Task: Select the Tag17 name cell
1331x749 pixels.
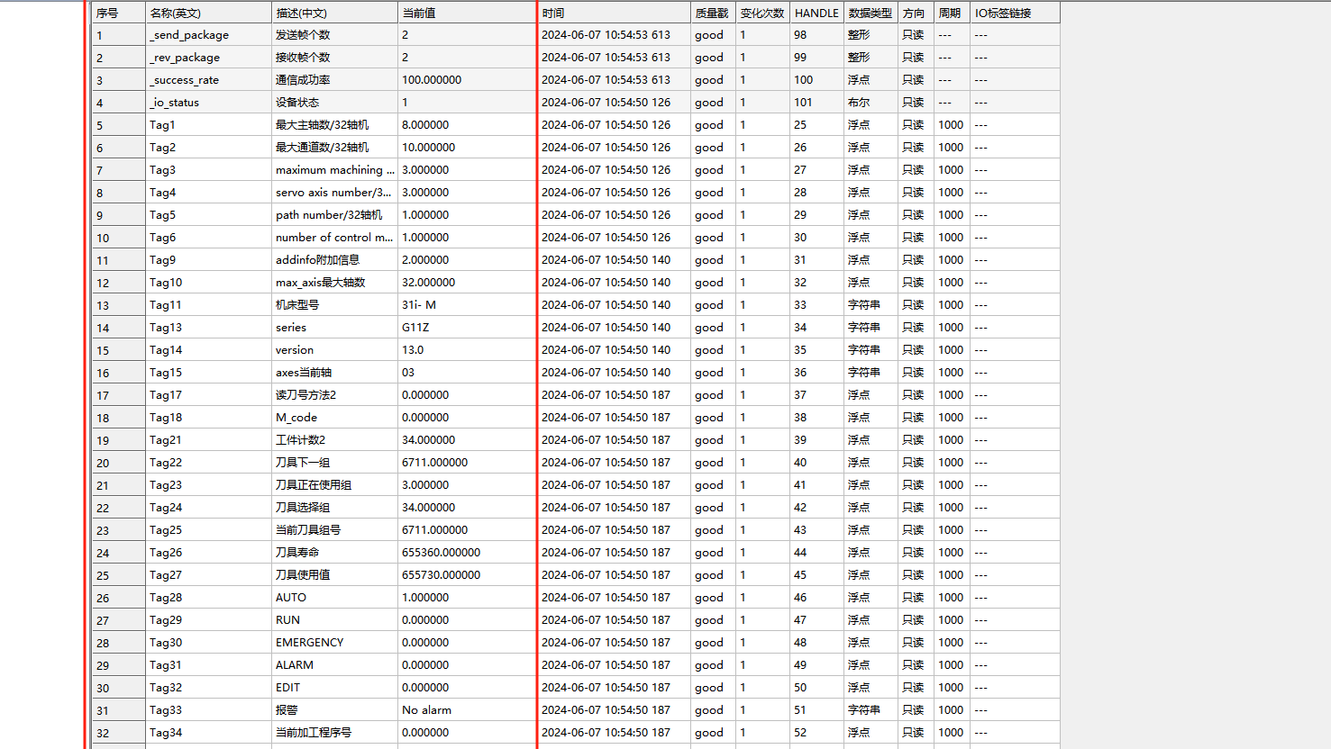Action: 208,394
